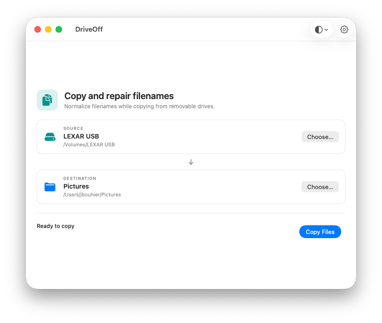Open DriveOff settings with the gear icon
This screenshot has height=323, width=382.
(x=344, y=29)
